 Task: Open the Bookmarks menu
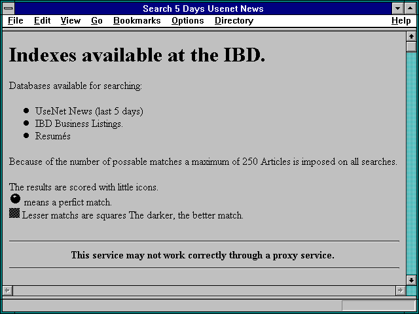point(137,21)
